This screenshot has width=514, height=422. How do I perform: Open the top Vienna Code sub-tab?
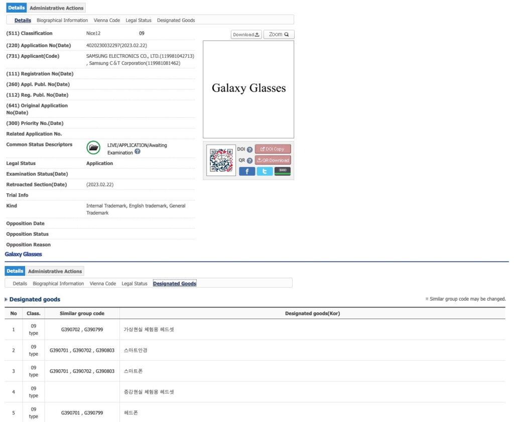click(107, 20)
